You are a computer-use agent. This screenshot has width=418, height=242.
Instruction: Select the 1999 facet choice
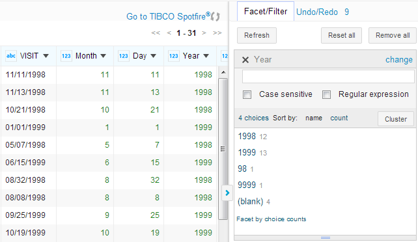247,152
